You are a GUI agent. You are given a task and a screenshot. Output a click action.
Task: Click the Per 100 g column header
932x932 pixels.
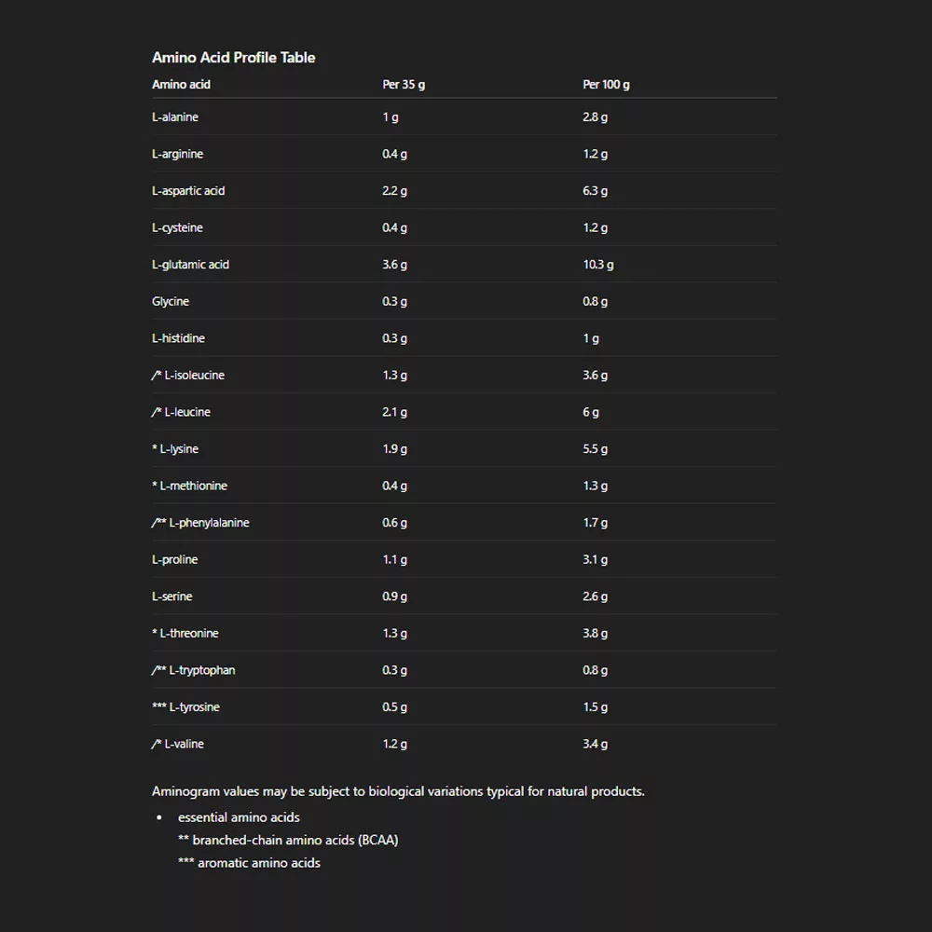click(x=606, y=85)
